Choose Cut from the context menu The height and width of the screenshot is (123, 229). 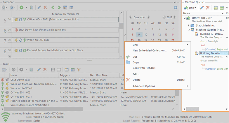click(135, 57)
